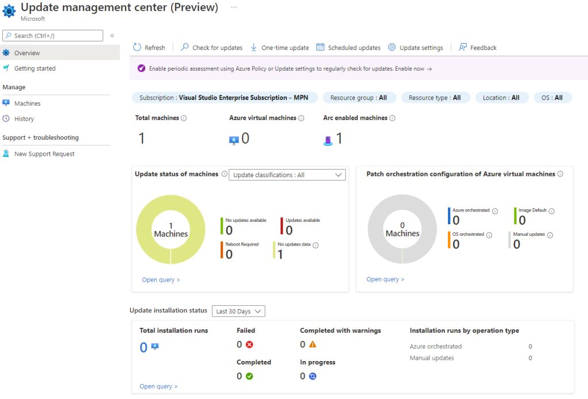Show info tooltip for Total machines
588x399 pixels.
pyautogui.click(x=183, y=118)
